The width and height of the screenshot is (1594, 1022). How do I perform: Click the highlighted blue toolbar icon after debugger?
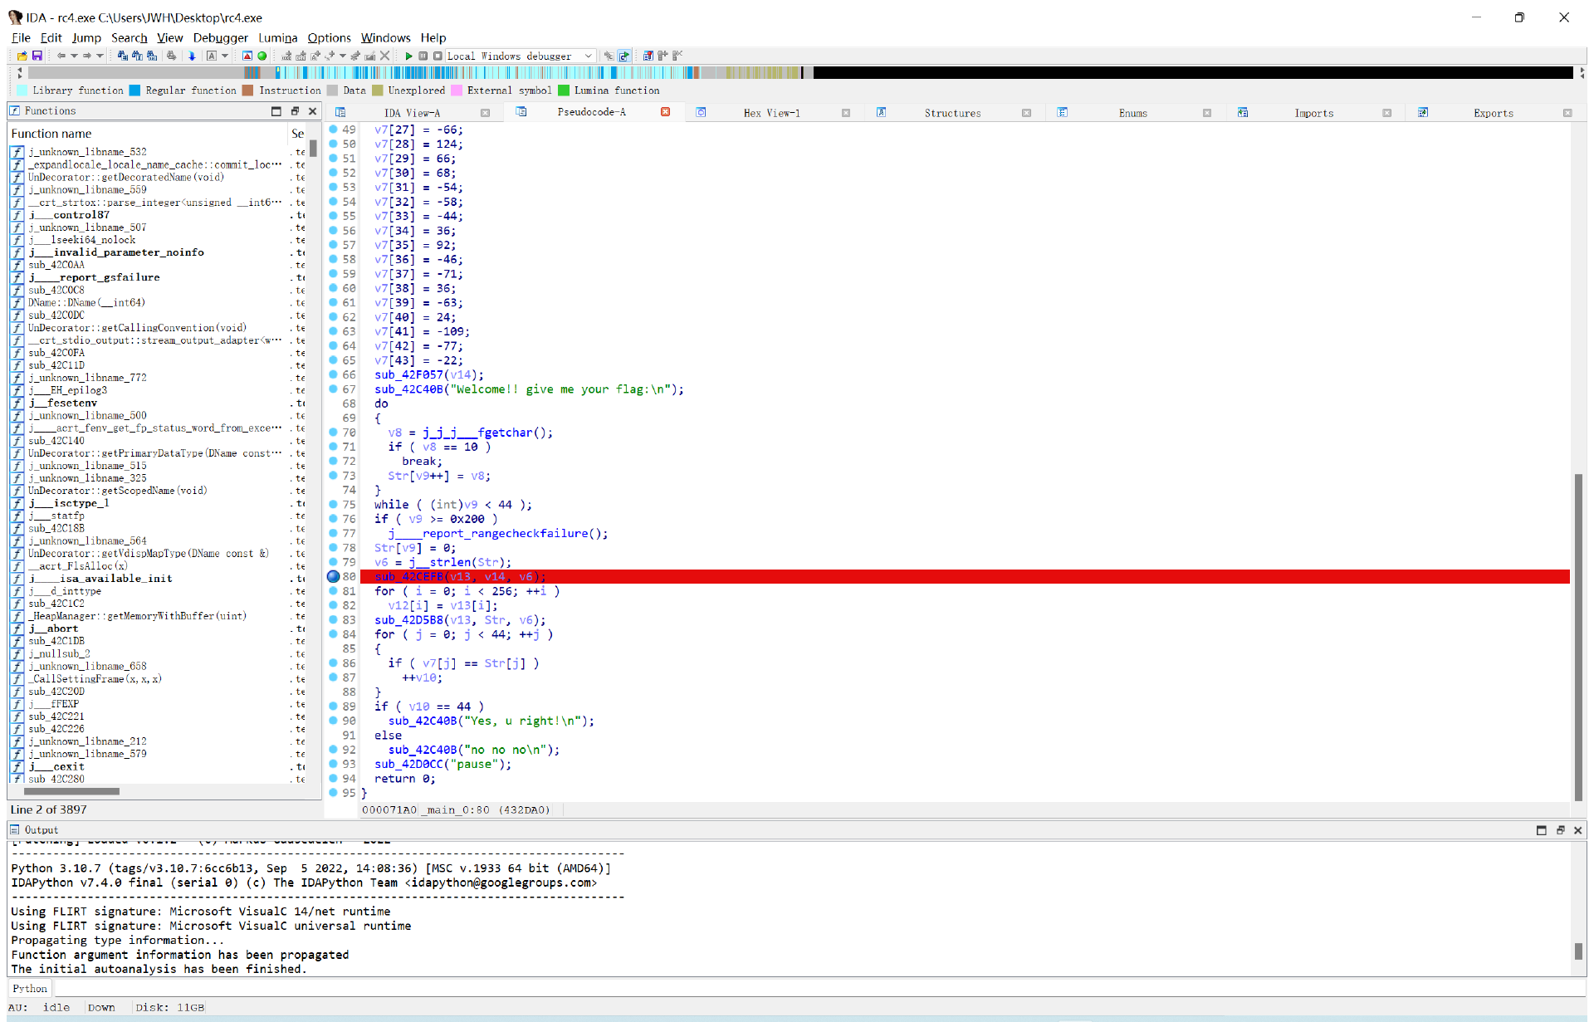(x=624, y=56)
